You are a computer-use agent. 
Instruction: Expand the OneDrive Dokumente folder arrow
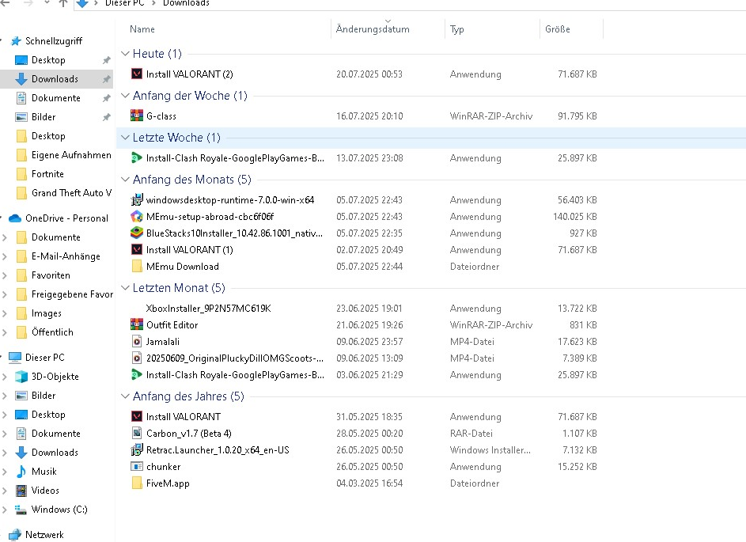click(5, 237)
